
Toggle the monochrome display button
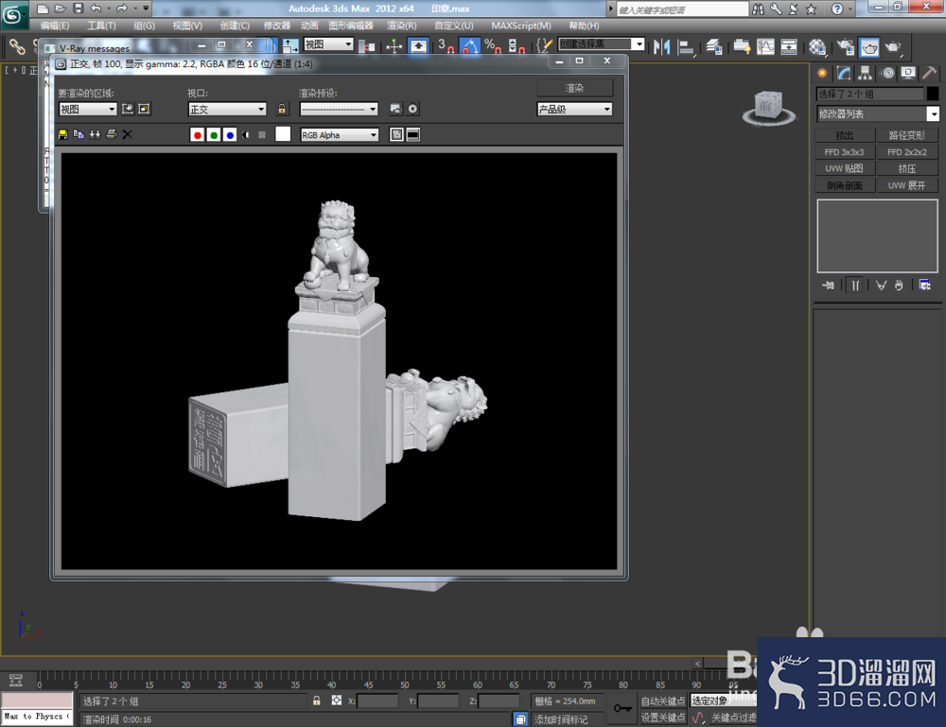pos(262,134)
